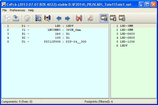Select component row R2 100

tap(56, 38)
